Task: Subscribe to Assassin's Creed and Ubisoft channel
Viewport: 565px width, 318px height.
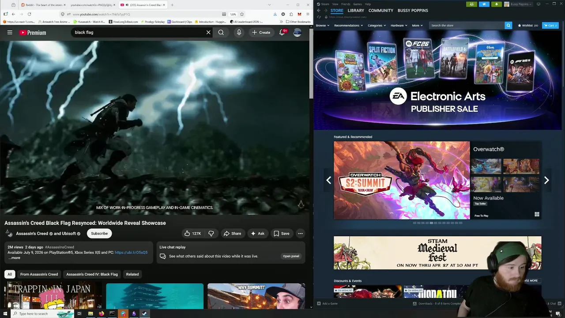Action: pyautogui.click(x=99, y=233)
